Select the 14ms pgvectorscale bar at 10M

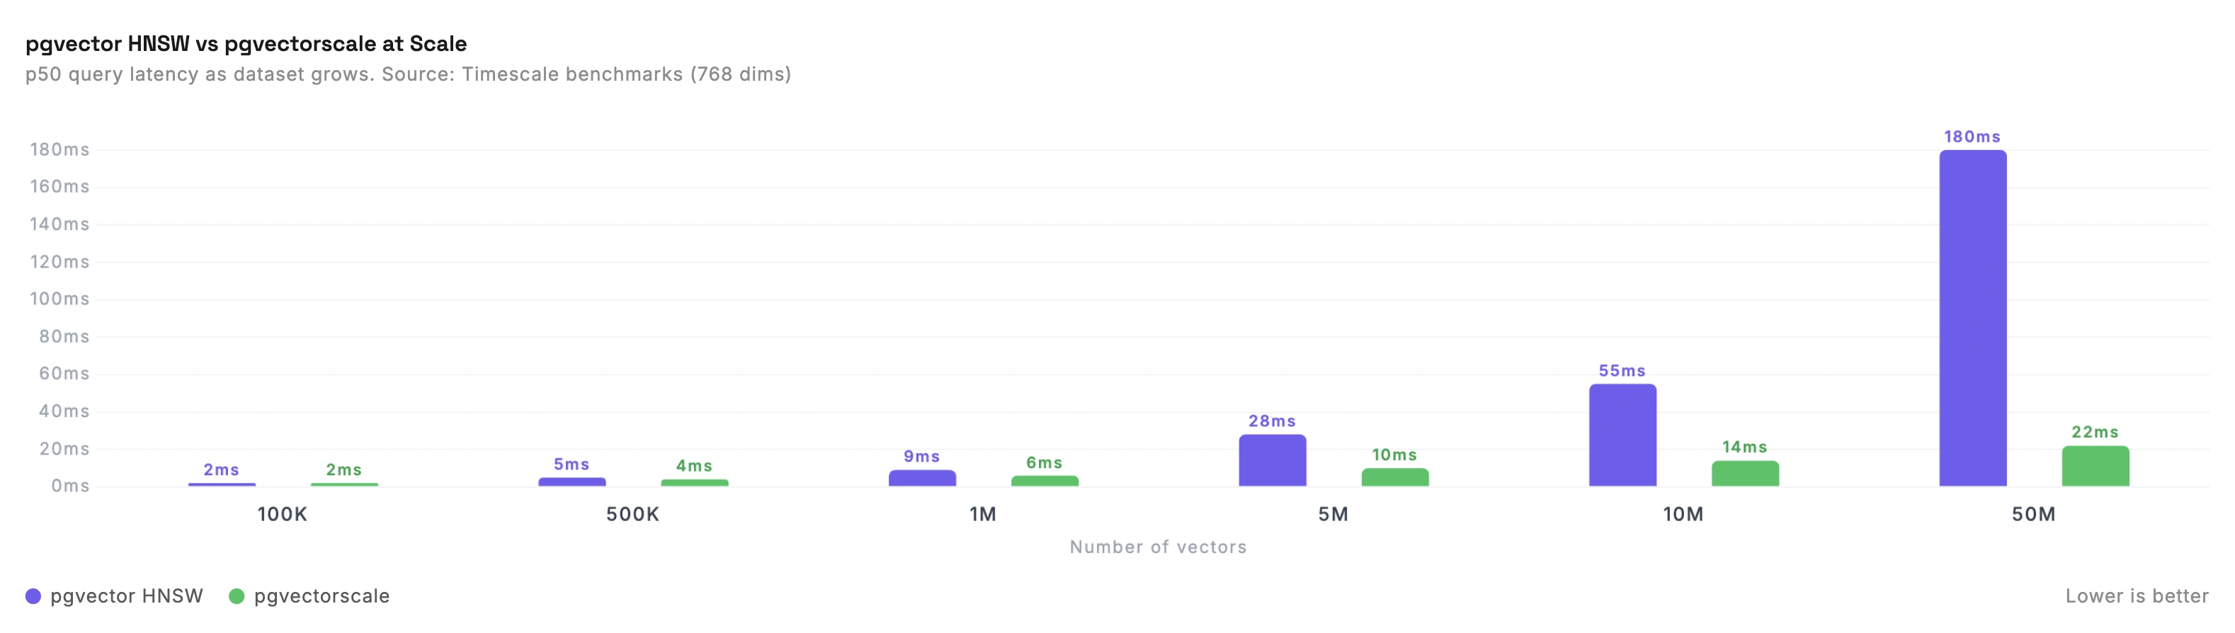click(x=1745, y=474)
